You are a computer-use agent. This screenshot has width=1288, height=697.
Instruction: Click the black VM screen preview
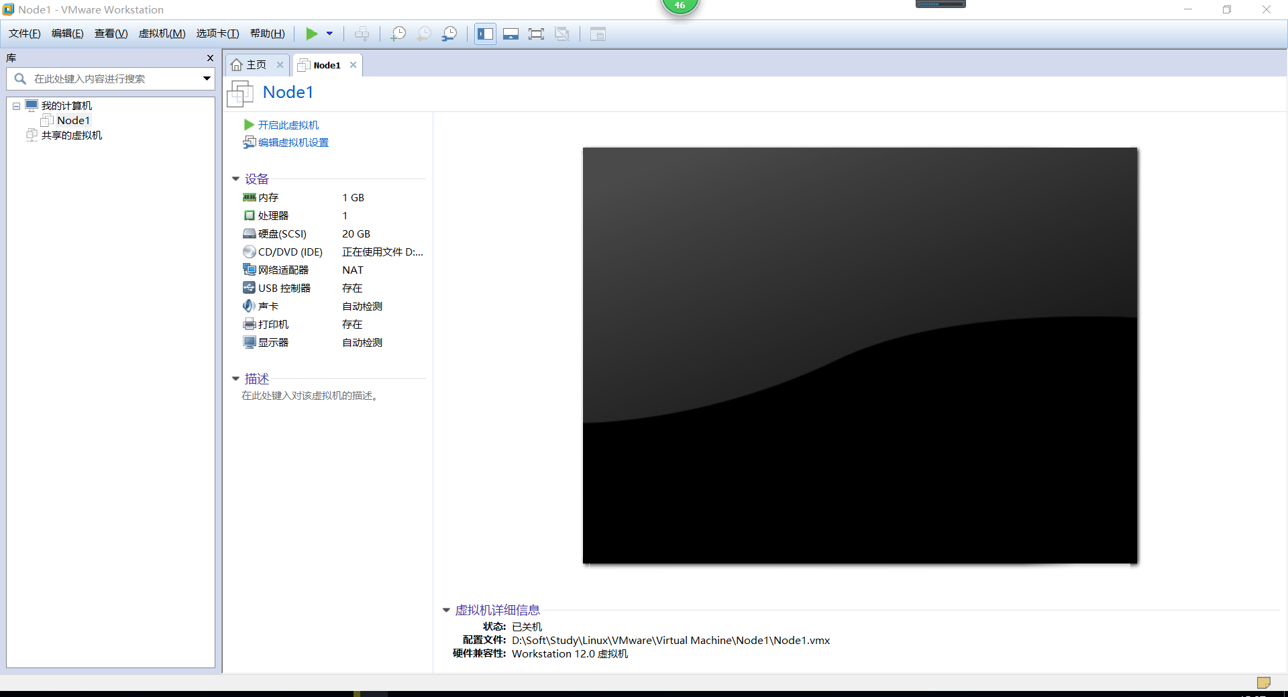(860, 356)
